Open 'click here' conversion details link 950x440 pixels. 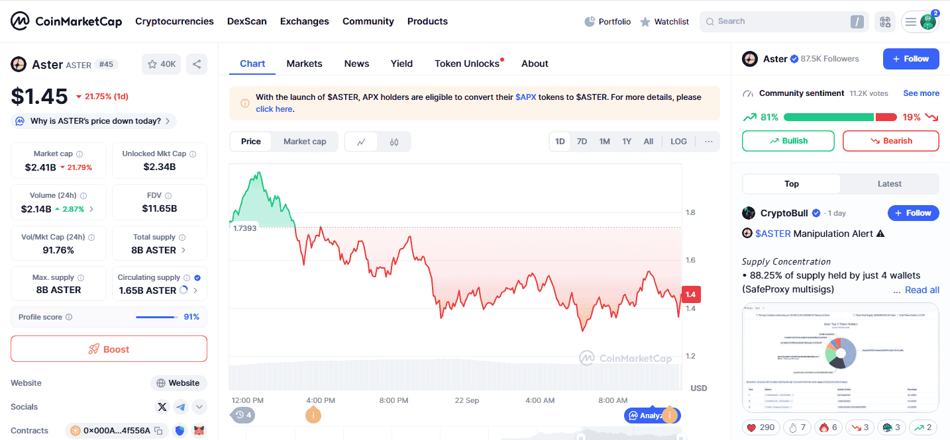pyautogui.click(x=274, y=109)
